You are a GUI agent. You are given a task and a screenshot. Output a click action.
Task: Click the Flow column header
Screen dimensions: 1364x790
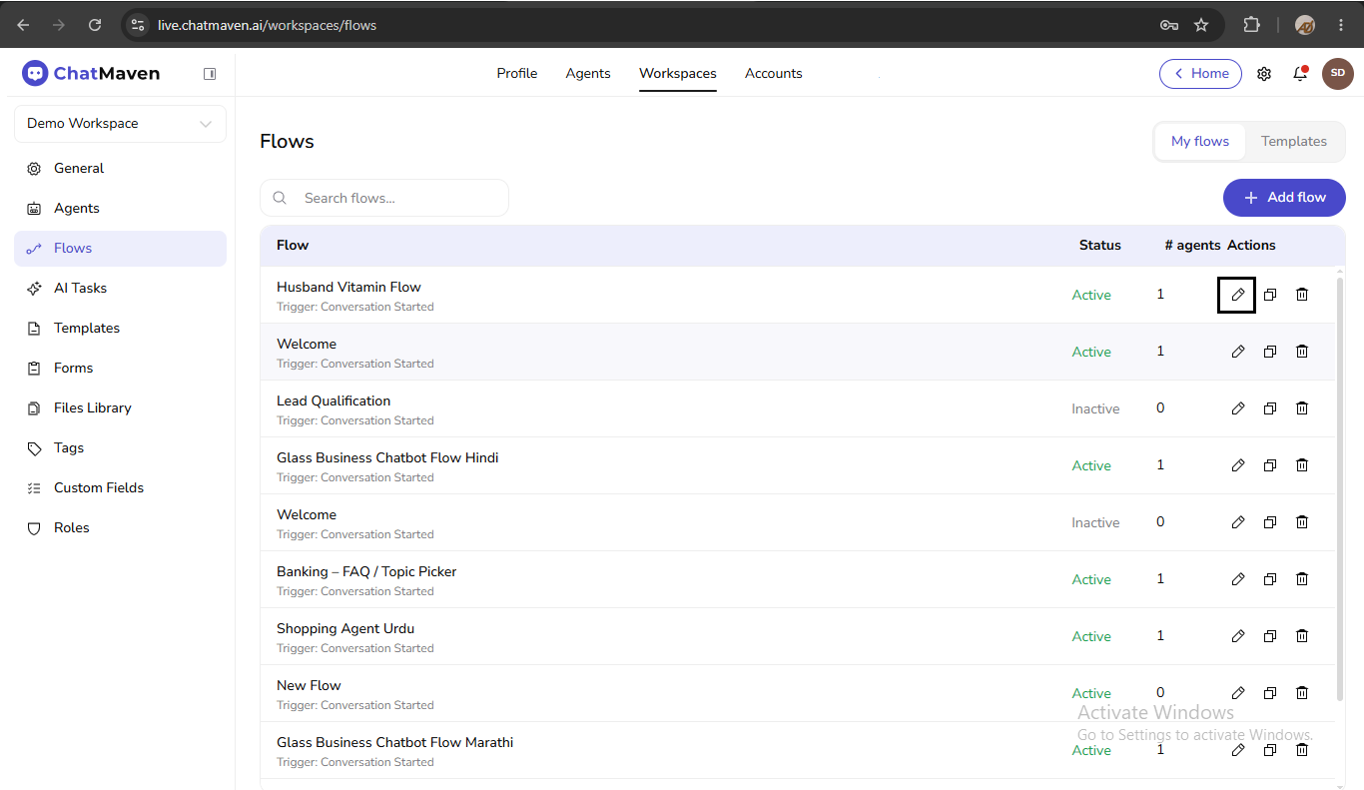pos(293,246)
